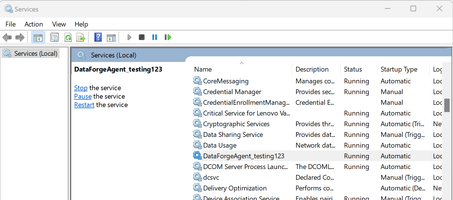
Task: Click gear icon beside Delivery Optimization
Action: click(197, 188)
